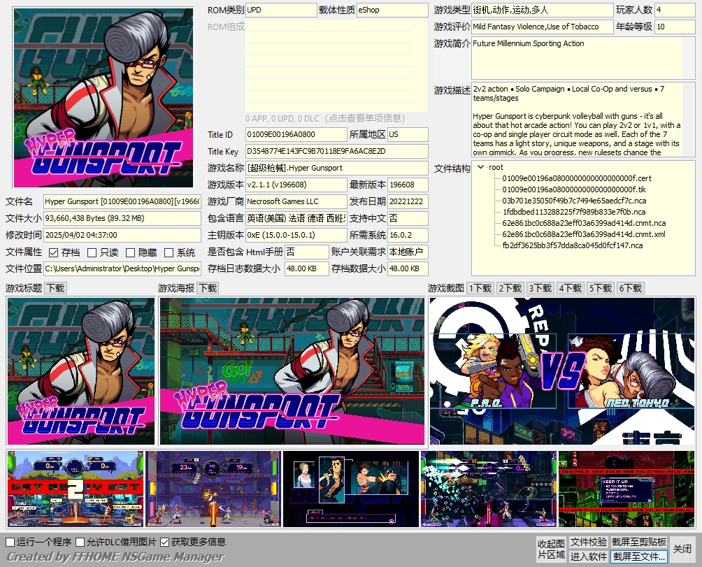Enable the 只读 checkbox

pyautogui.click(x=92, y=252)
